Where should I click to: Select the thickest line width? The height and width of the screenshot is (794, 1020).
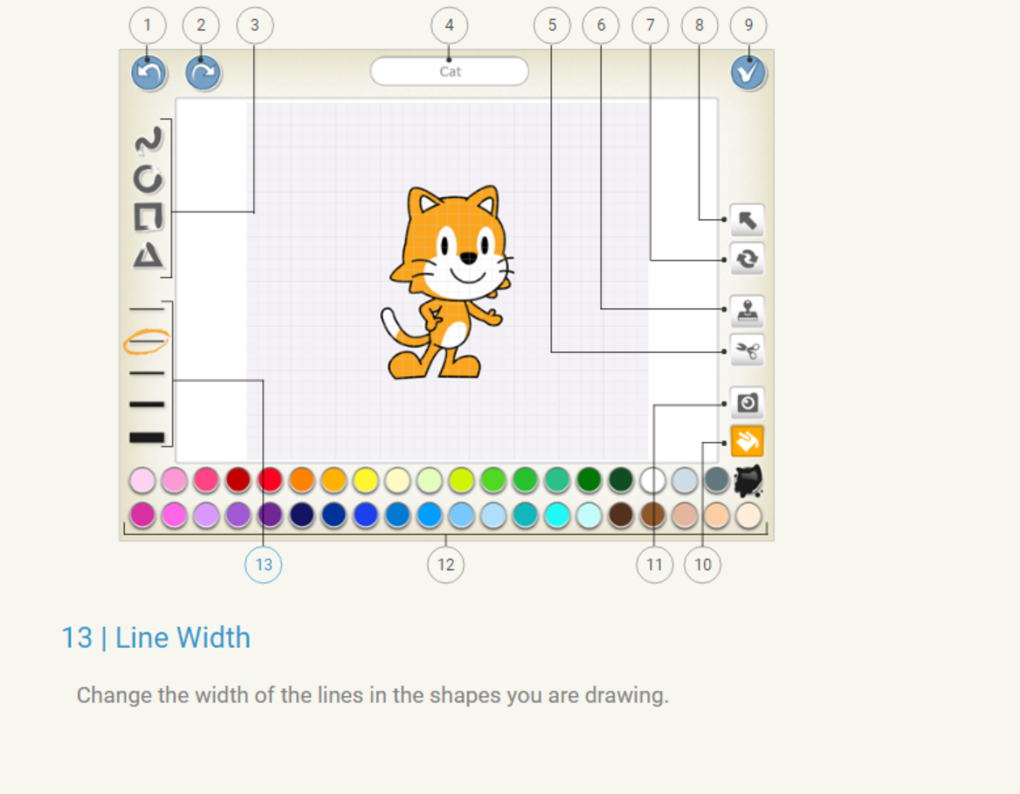pyautogui.click(x=147, y=438)
